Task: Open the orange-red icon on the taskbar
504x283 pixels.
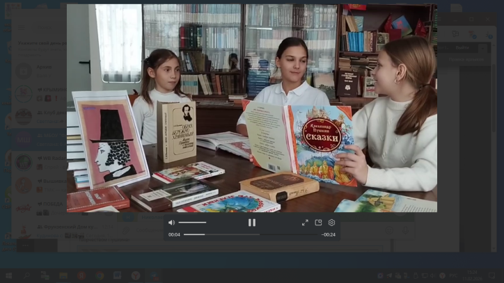Action: (81, 275)
